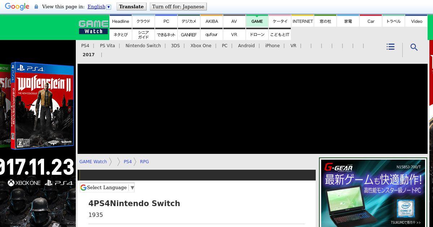This screenshot has width=433, height=227.
Task: Open the AV tab
Action: click(234, 21)
